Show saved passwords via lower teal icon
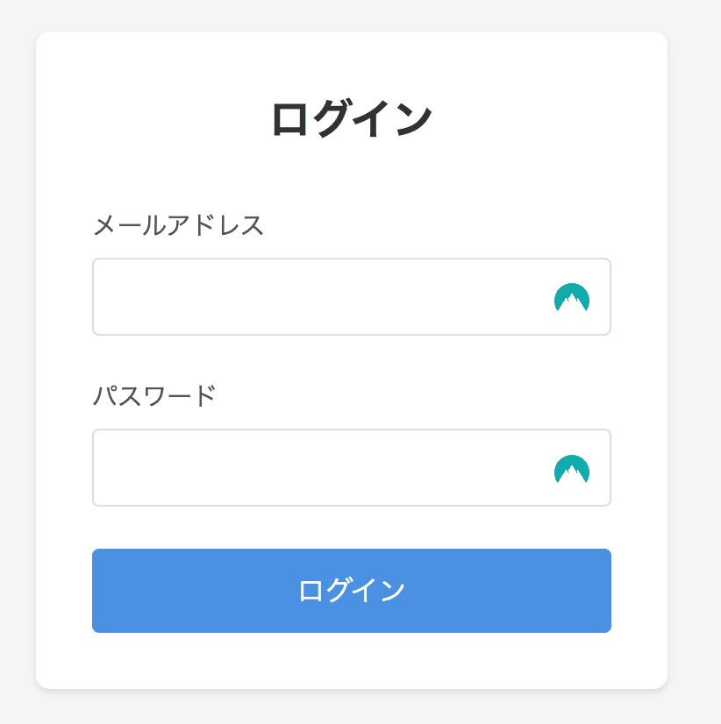The height and width of the screenshot is (724, 721). (x=572, y=469)
